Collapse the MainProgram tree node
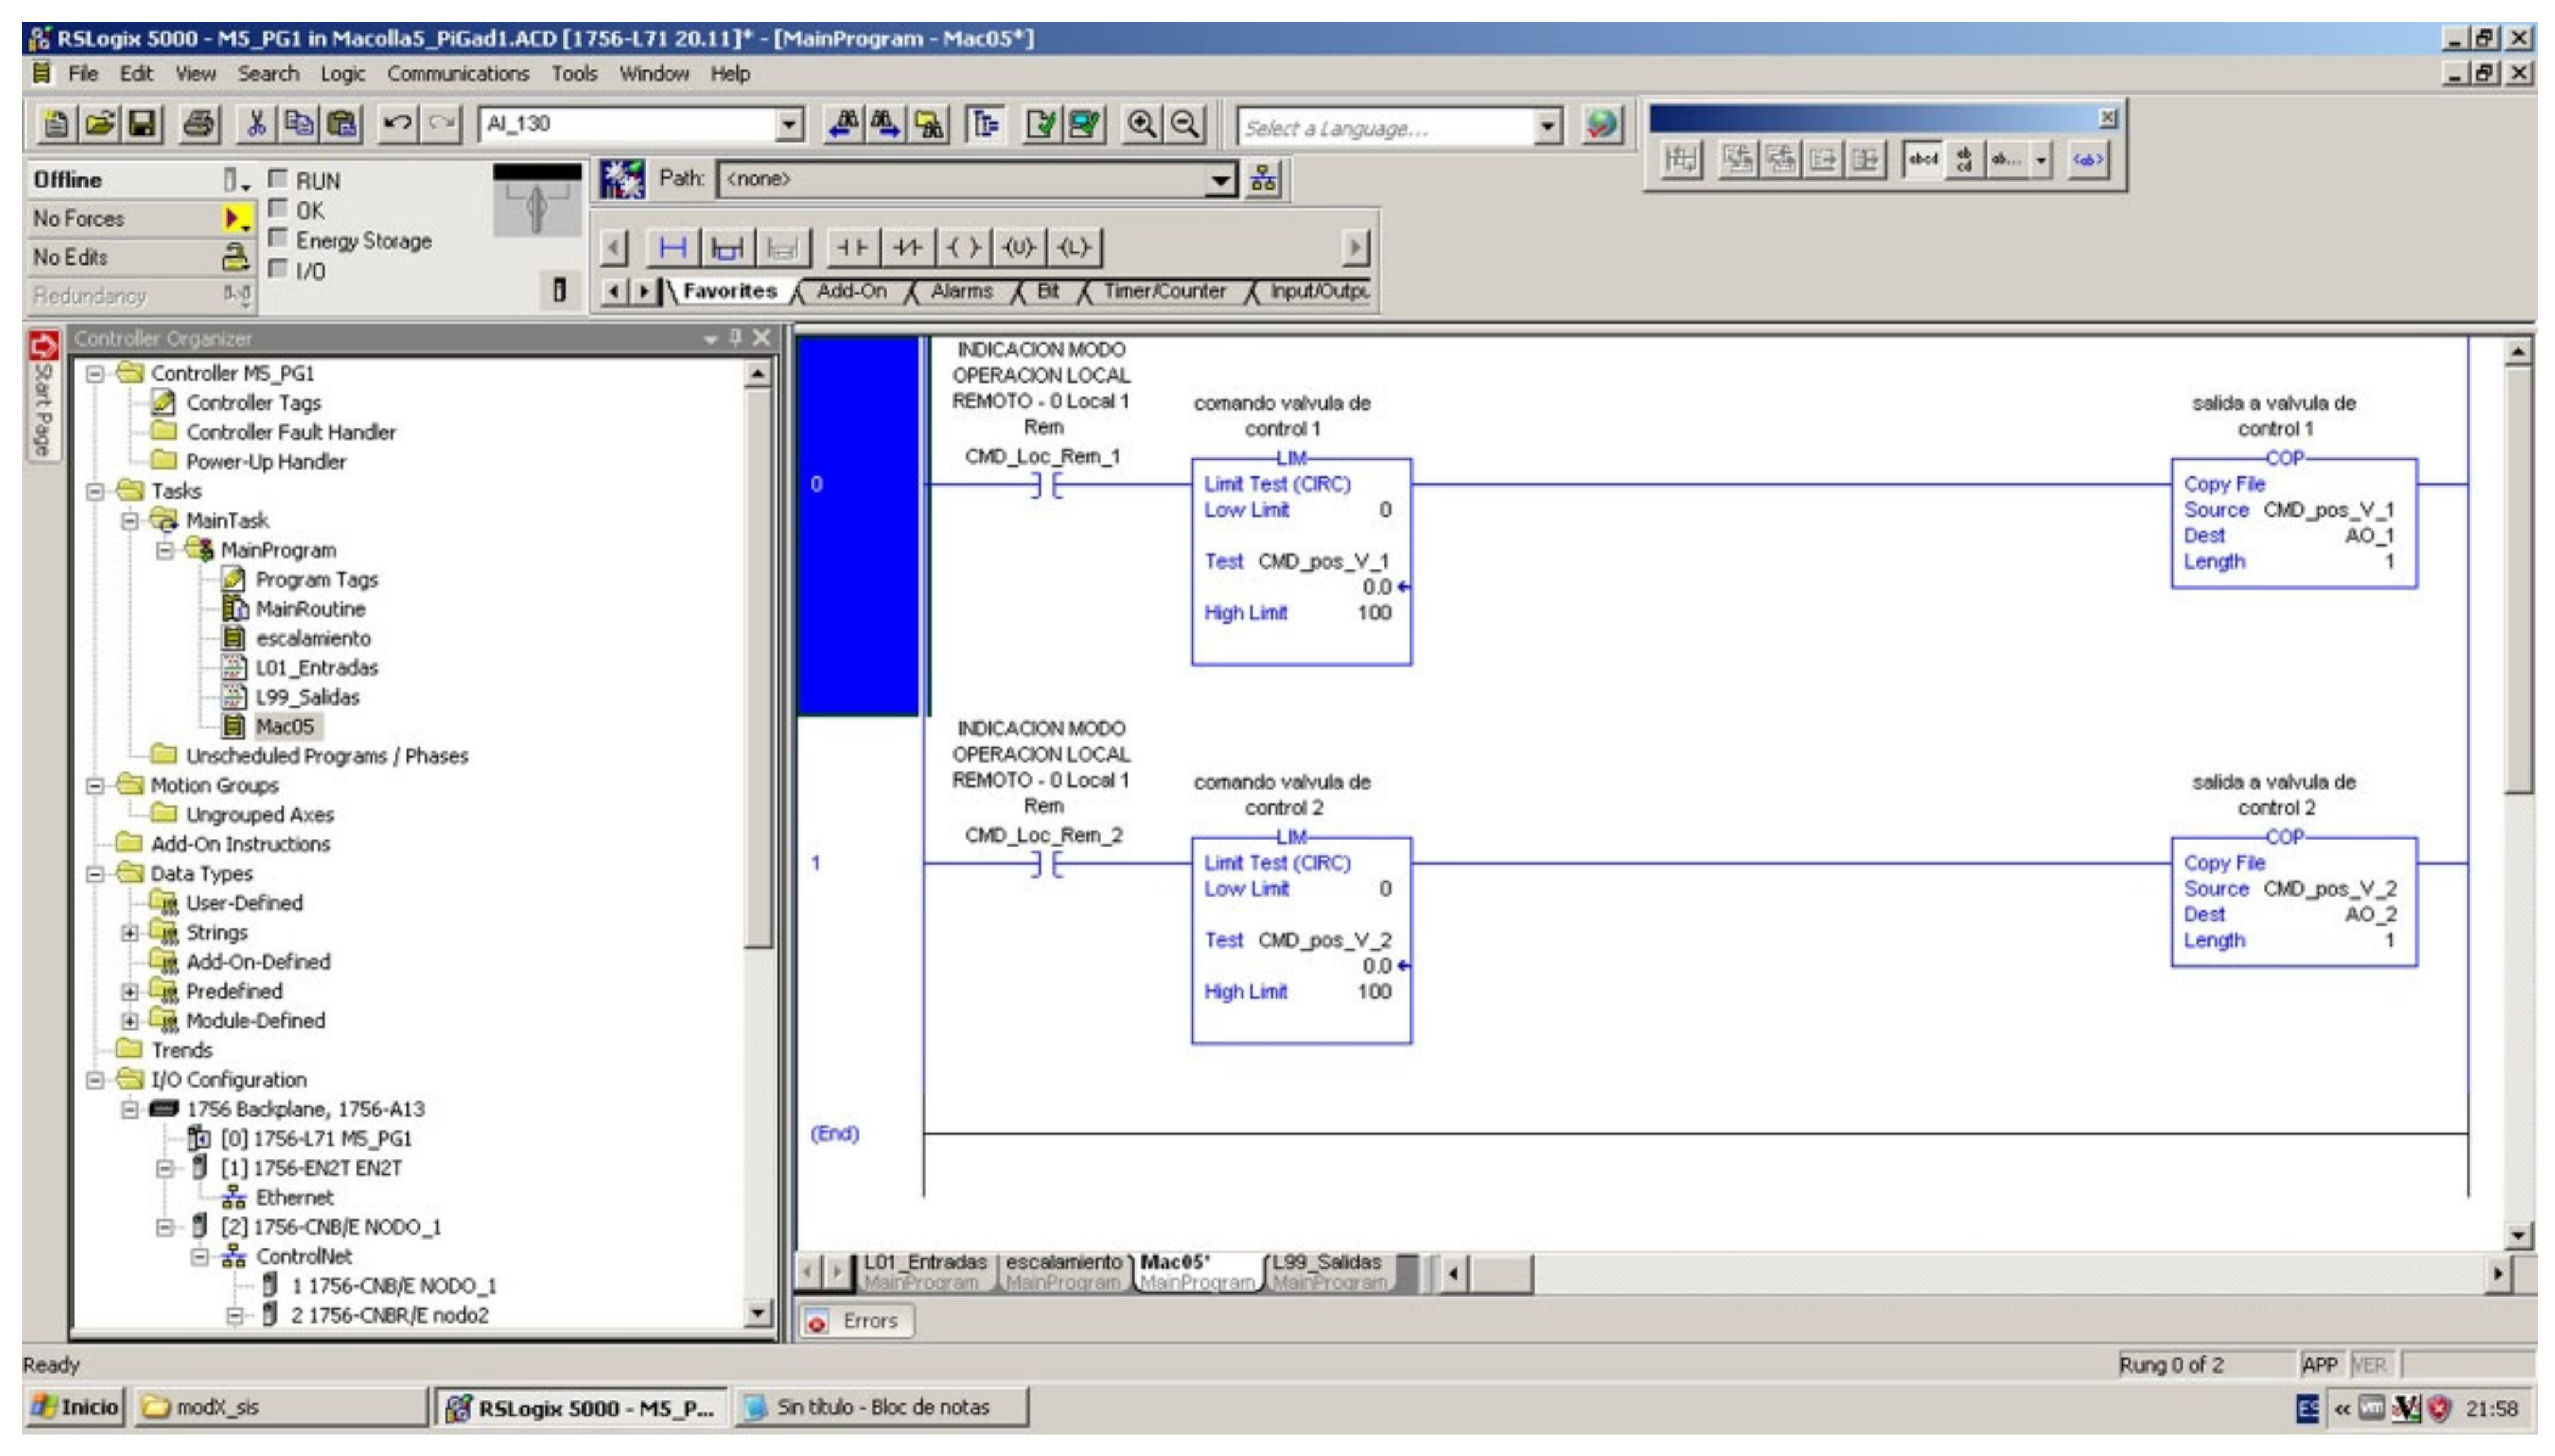Image resolution: width=2555 pixels, height=1456 pixels. pyautogui.click(x=164, y=551)
